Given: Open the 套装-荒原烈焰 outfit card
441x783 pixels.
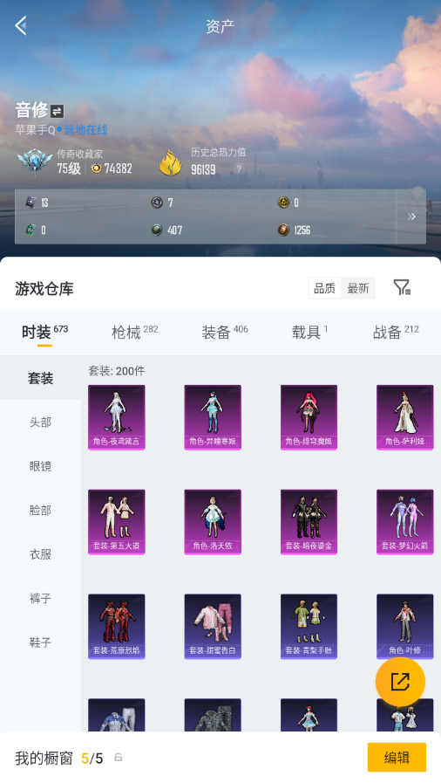Looking at the screenshot, I should pos(117,626).
